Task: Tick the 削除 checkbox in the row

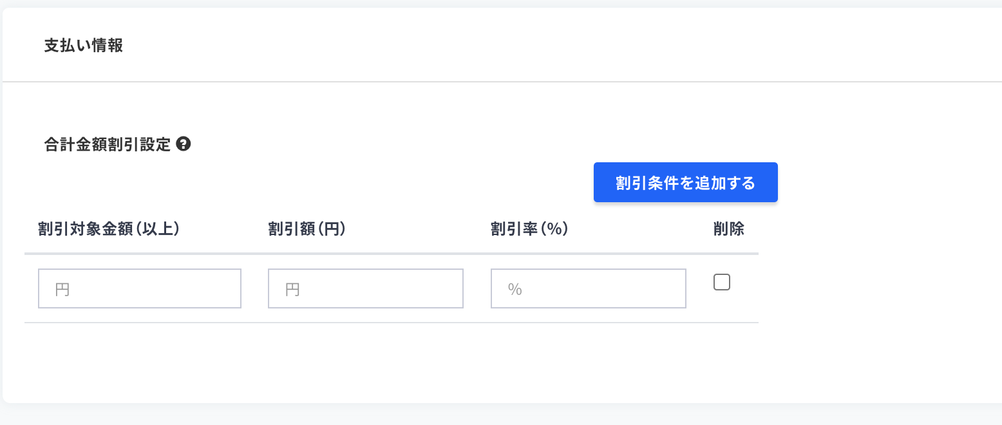Action: (722, 282)
